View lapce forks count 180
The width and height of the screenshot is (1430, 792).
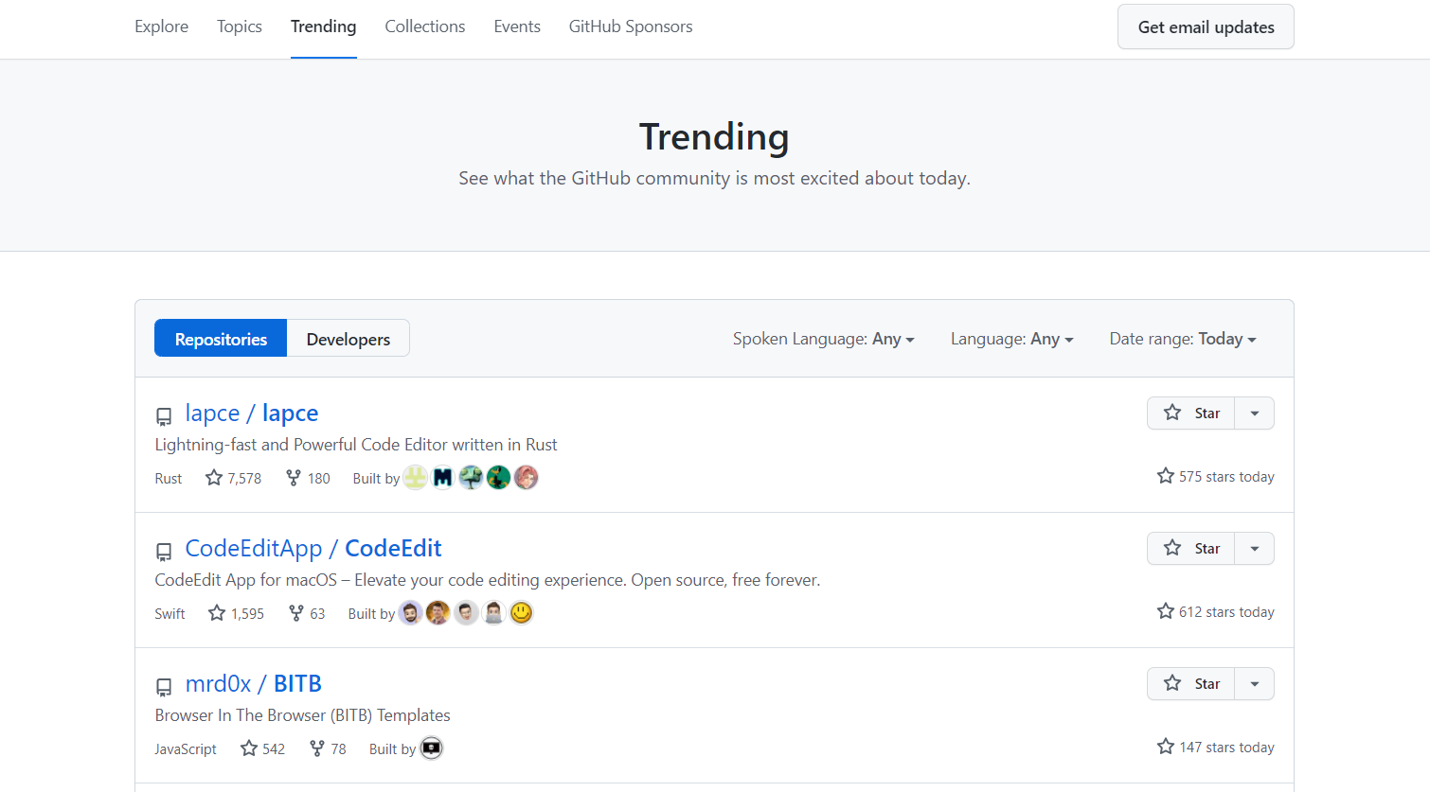308,478
